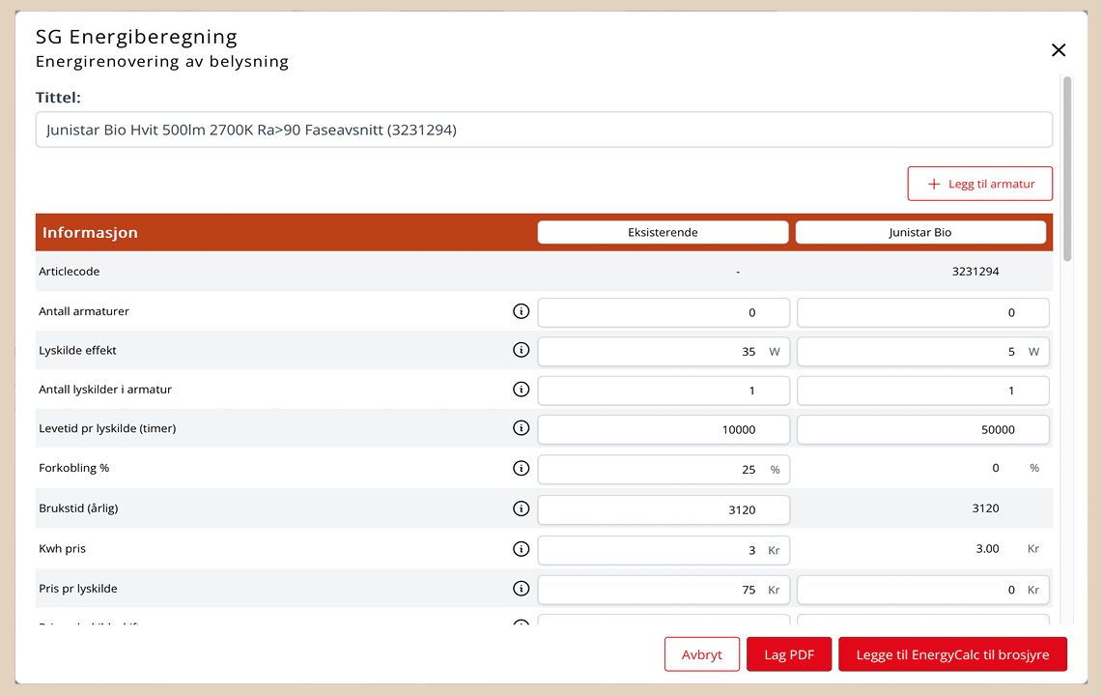Click the Kwh pris row label

(62, 549)
